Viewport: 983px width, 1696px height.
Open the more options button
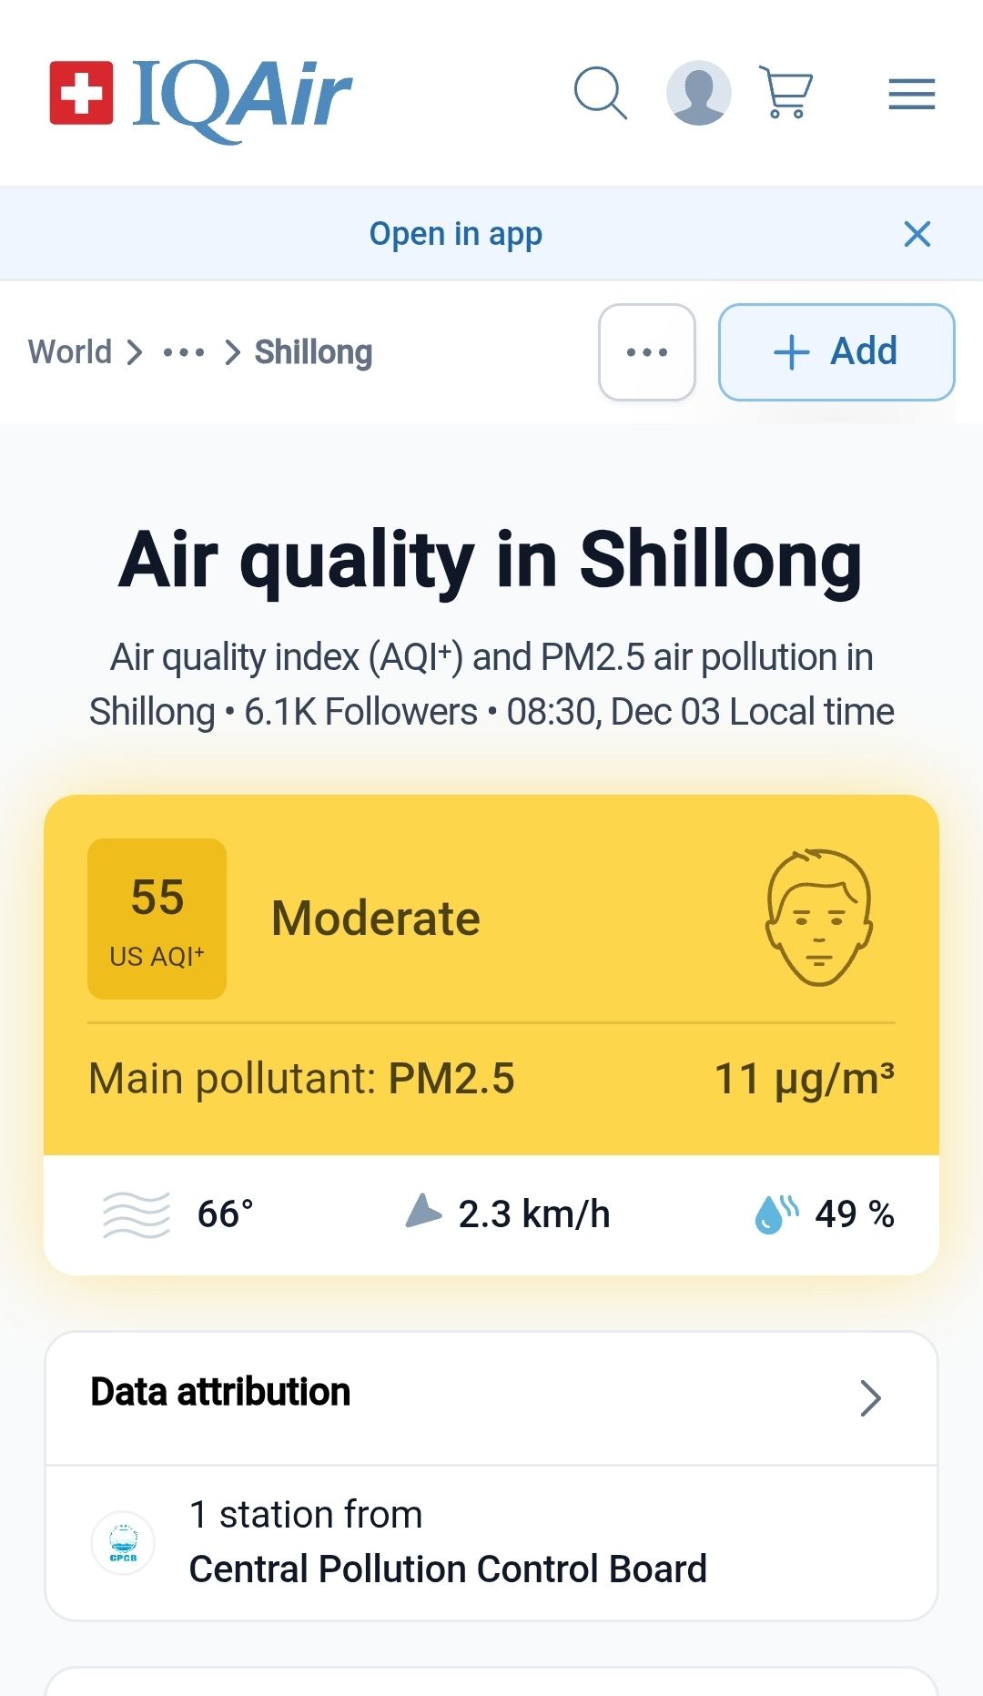pos(647,352)
